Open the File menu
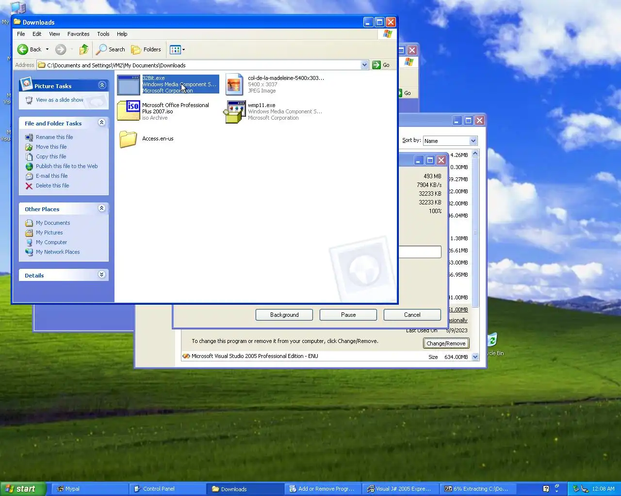 (x=21, y=34)
